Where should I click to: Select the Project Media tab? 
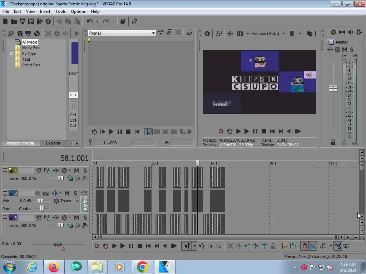point(20,143)
